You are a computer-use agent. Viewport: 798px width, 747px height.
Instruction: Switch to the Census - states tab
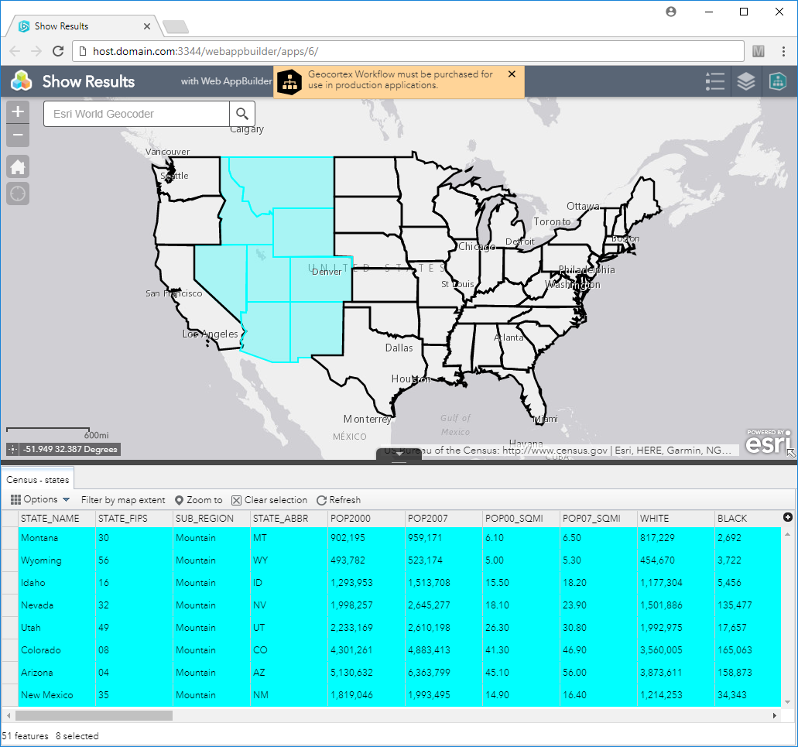(x=38, y=480)
